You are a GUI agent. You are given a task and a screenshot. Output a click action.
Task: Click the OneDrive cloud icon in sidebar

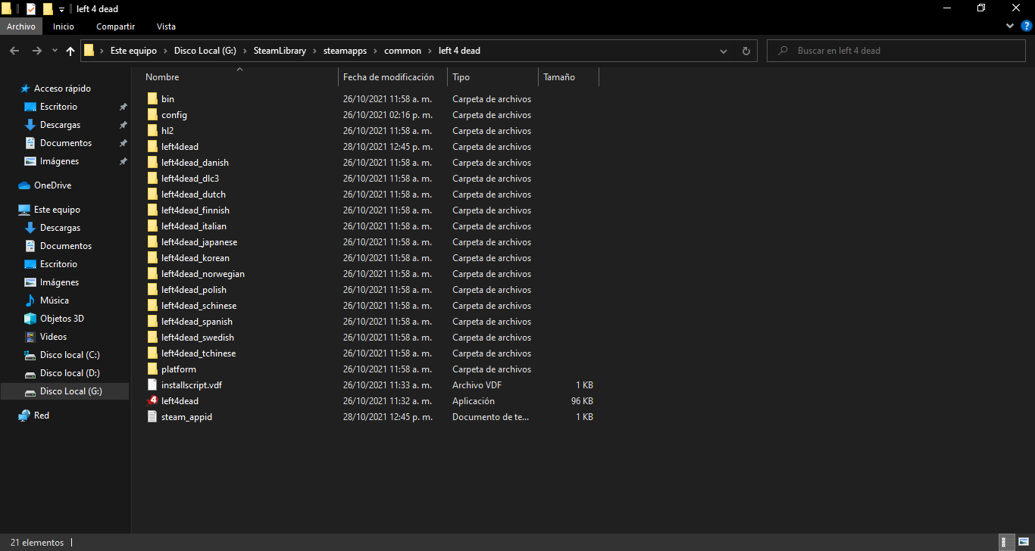tap(24, 185)
